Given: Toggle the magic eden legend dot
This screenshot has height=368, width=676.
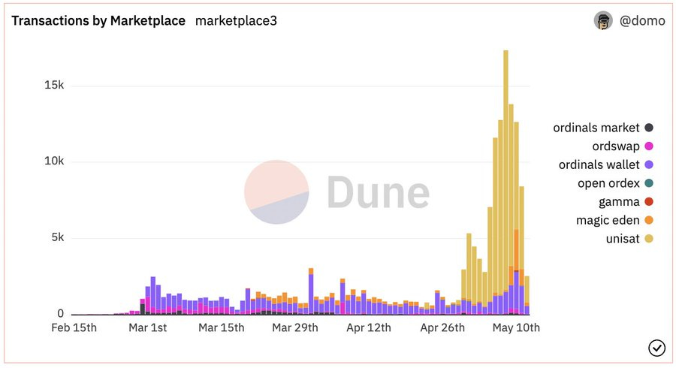Looking at the screenshot, I should coord(649,220).
